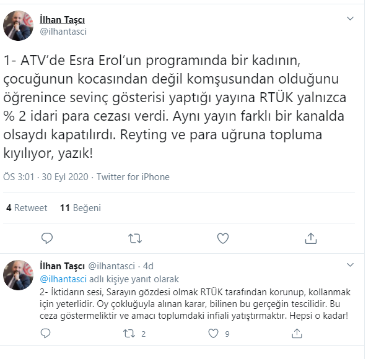Open İlhan Taşcı's profile name link at top
The width and height of the screenshot is (371, 359).
(62, 20)
